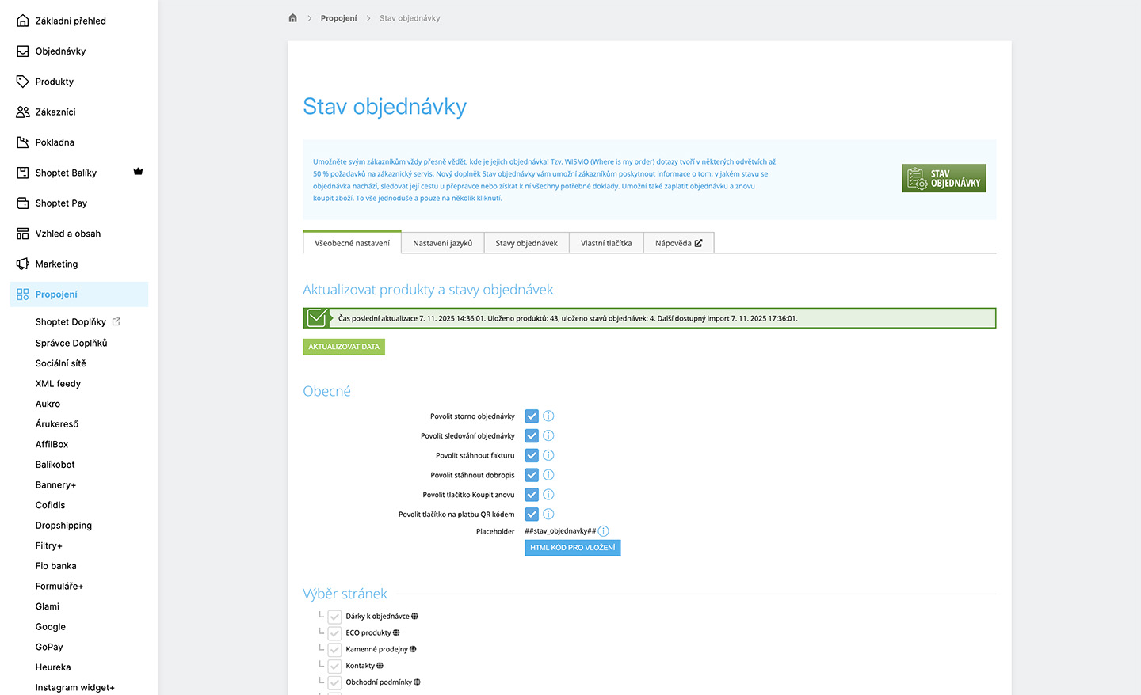
Task: Click the HTML kód pro vložení button
Action: coord(572,548)
